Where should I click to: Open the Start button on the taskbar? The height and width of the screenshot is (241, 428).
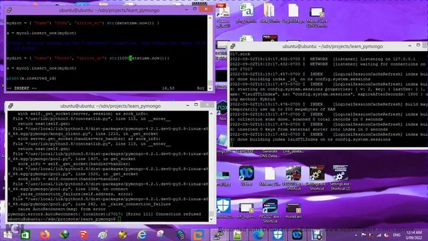(7, 235)
